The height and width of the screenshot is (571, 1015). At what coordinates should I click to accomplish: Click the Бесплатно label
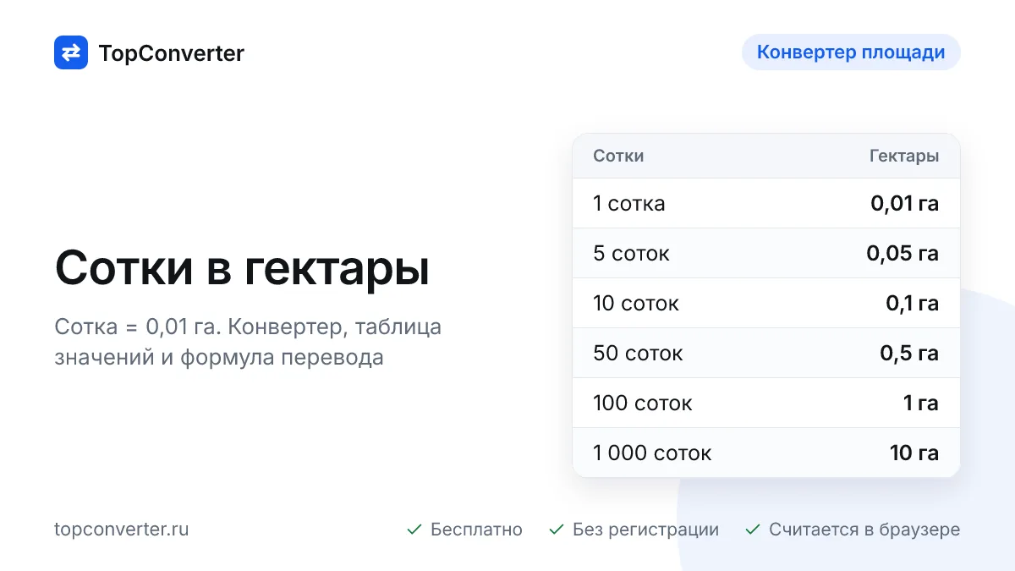(x=476, y=530)
